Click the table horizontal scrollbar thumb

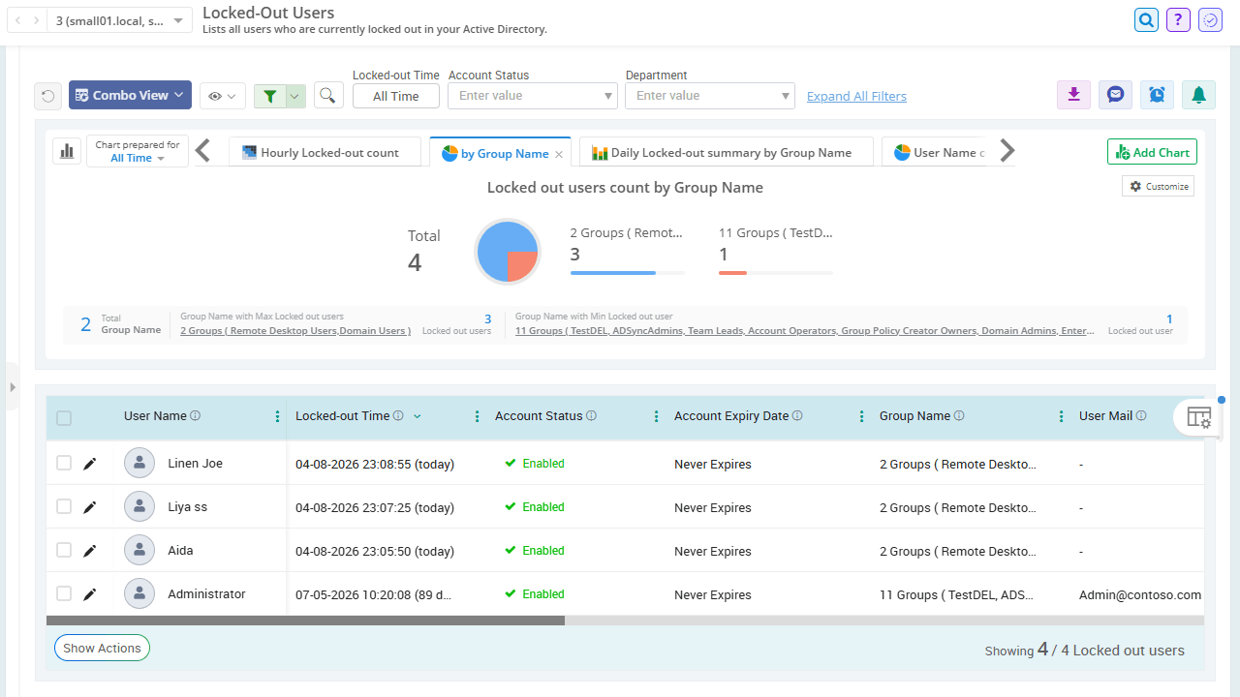(x=305, y=621)
